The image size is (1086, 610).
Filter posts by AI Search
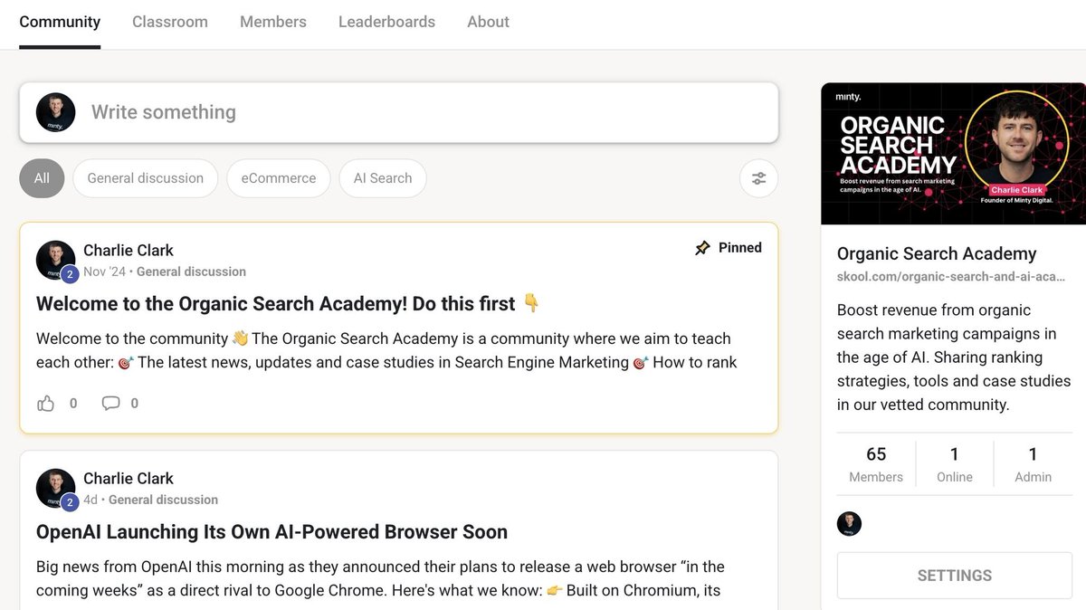tap(383, 178)
